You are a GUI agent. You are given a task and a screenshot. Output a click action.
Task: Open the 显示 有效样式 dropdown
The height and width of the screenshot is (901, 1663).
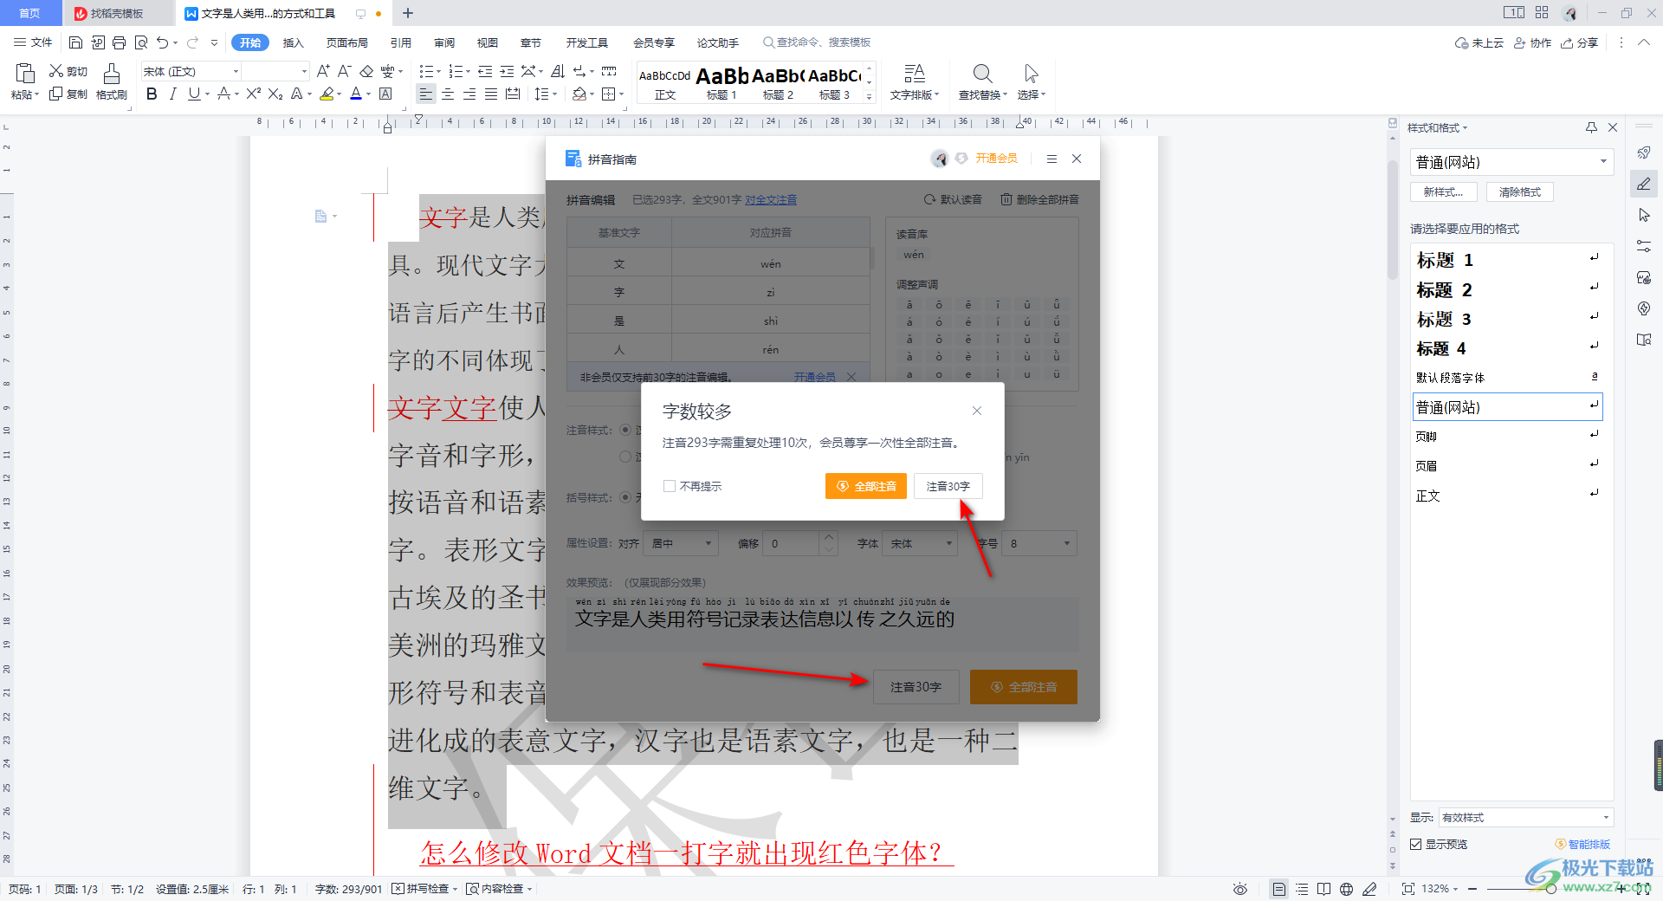click(1606, 817)
